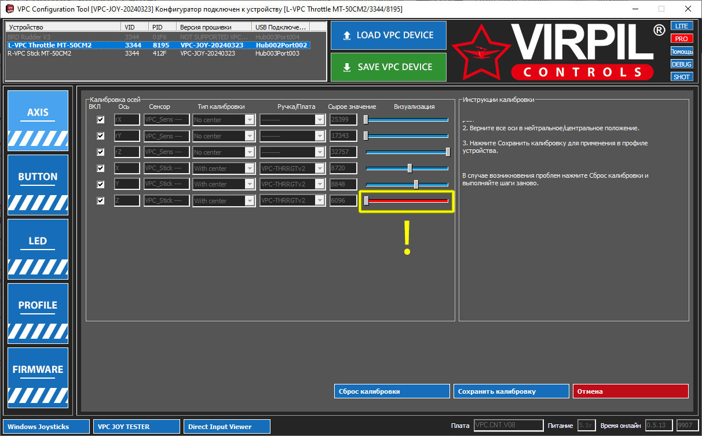Click the LOAD VPC DEVICE button

click(388, 35)
